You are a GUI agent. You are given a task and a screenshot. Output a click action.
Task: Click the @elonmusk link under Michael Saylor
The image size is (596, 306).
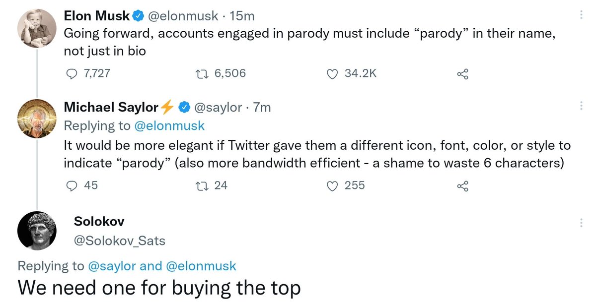[169, 125]
